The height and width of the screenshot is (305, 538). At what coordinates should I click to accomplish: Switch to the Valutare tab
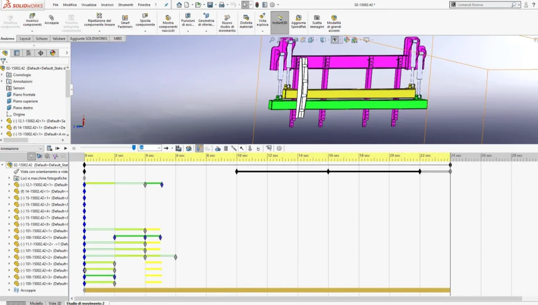(59, 39)
